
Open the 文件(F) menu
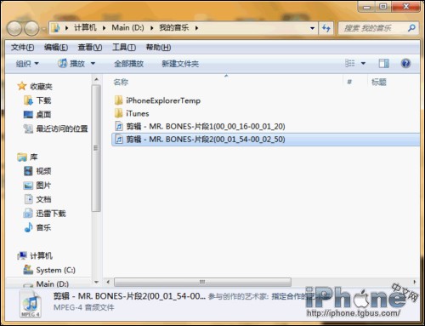[23, 48]
